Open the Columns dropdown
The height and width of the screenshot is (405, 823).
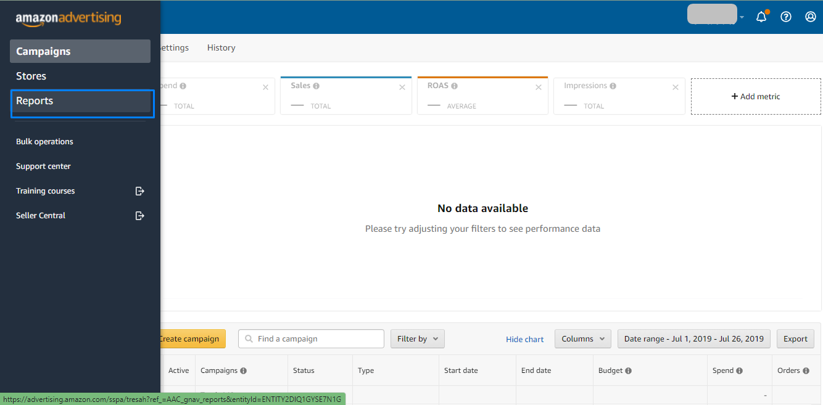(583, 339)
